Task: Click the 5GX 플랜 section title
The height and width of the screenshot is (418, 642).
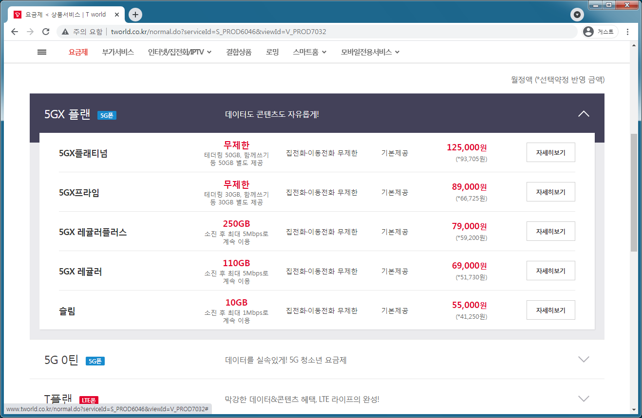Action: (x=67, y=115)
